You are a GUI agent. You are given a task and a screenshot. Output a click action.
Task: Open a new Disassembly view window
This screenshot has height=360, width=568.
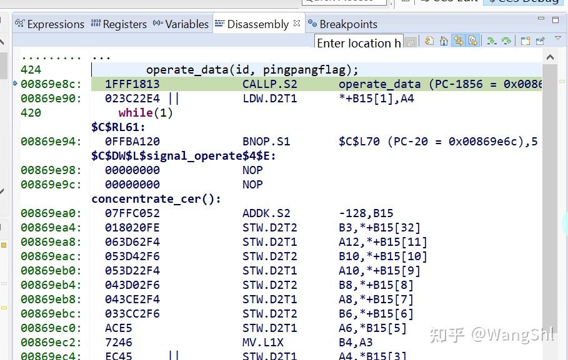(526, 41)
